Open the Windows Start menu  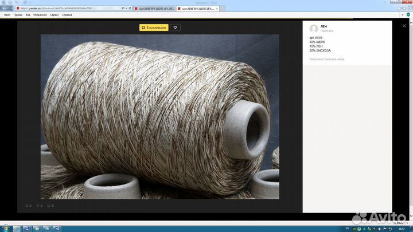click(x=6, y=228)
